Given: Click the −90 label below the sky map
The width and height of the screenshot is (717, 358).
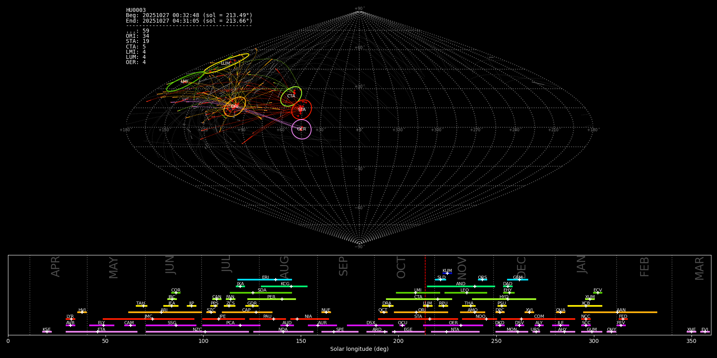Looking at the screenshot, I should [x=359, y=247].
